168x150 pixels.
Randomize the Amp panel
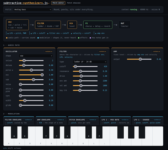pyautogui.click(x=156, y=52)
